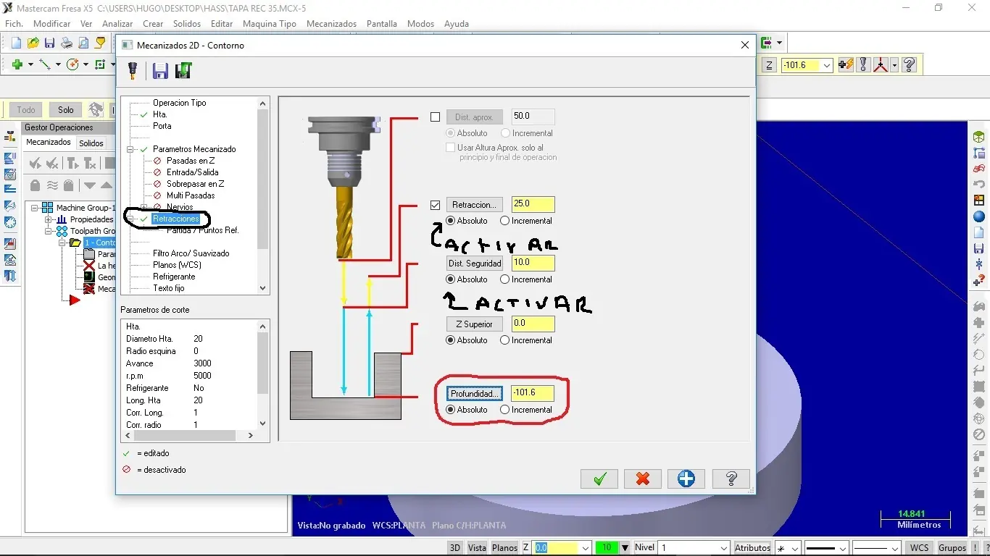Viewport: 990px width, 556px height.
Task: Click the question mark help button in dialog
Action: [x=731, y=479]
